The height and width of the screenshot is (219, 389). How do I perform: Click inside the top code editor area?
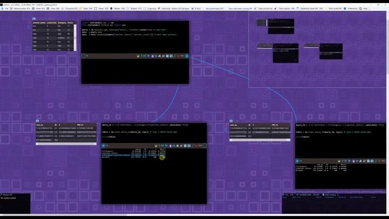(x=135, y=37)
